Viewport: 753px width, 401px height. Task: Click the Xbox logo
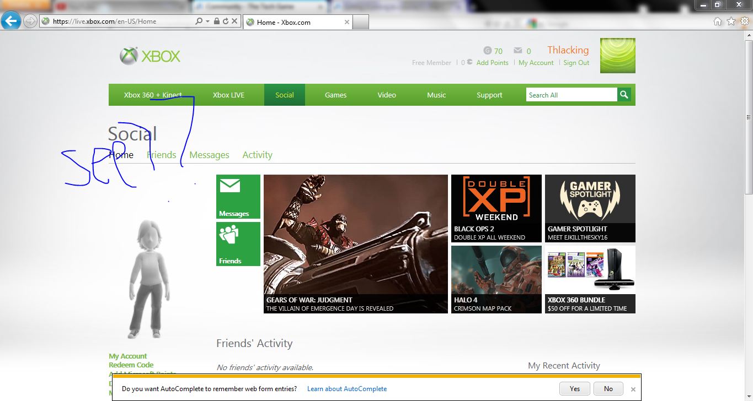(x=150, y=56)
